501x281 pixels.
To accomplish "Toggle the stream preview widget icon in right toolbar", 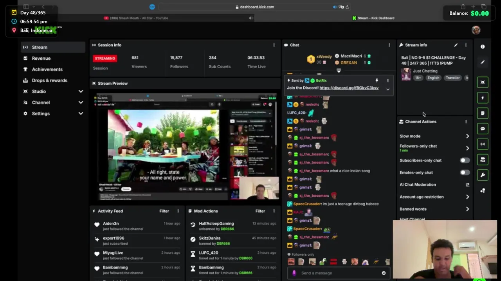I will point(483,82).
